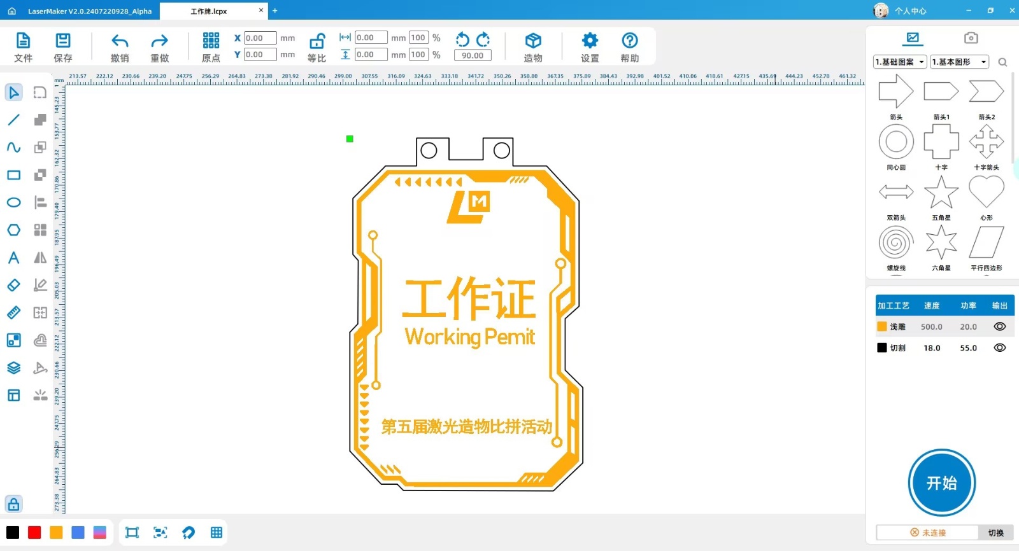Open the camera panel icon
1019x551 pixels.
971,38
